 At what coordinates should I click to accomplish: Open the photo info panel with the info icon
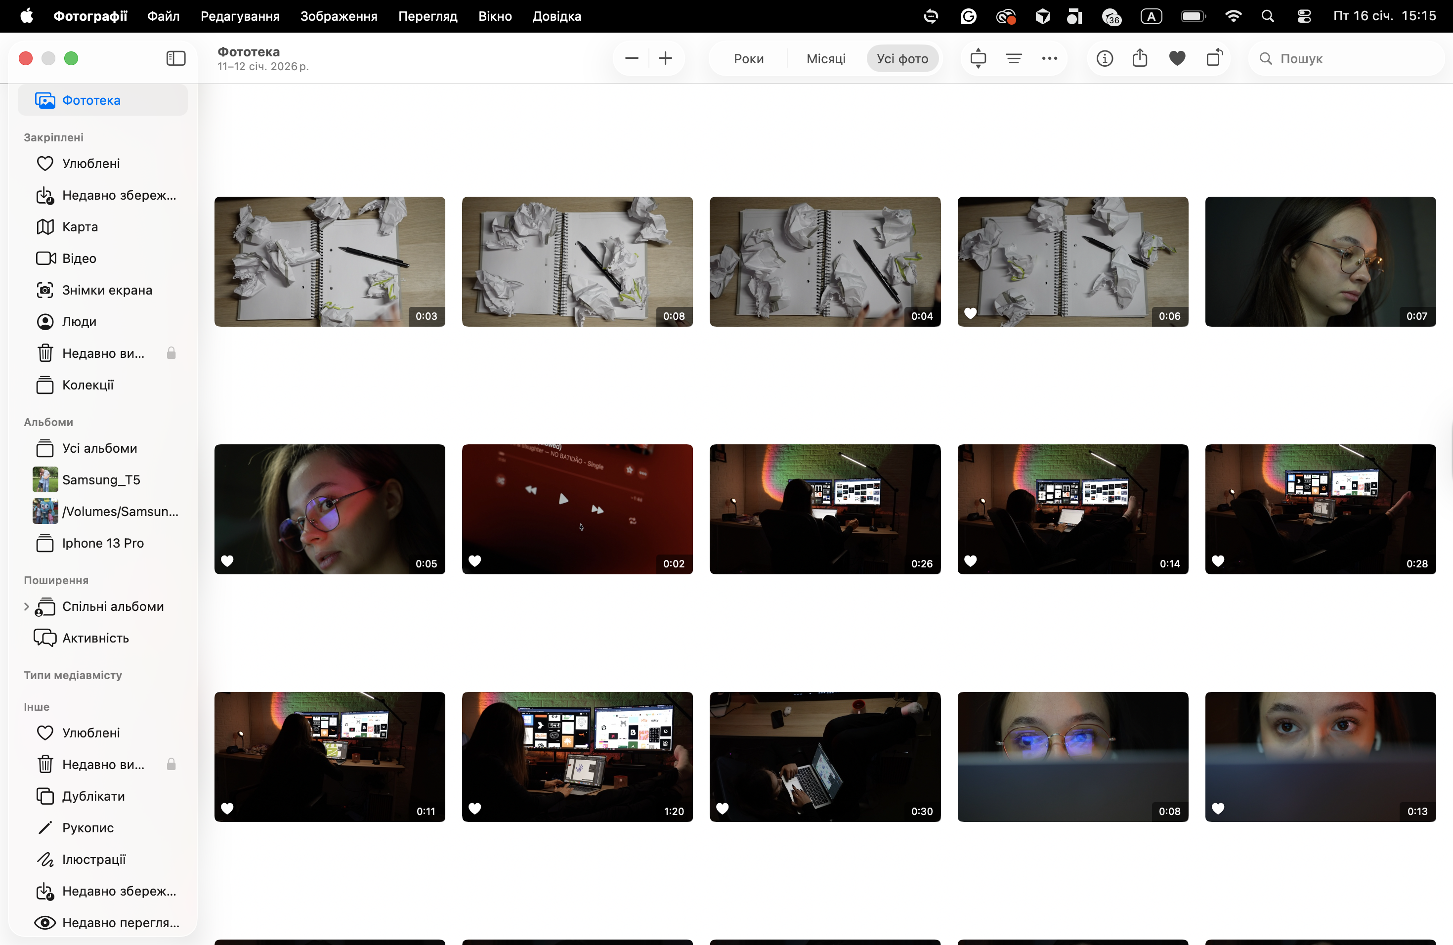(x=1105, y=58)
